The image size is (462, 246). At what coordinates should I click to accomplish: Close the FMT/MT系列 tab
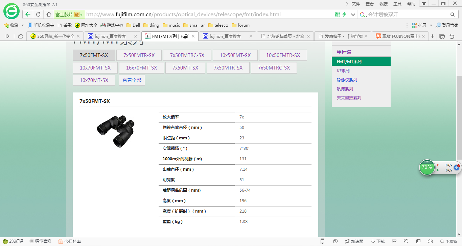(193, 36)
